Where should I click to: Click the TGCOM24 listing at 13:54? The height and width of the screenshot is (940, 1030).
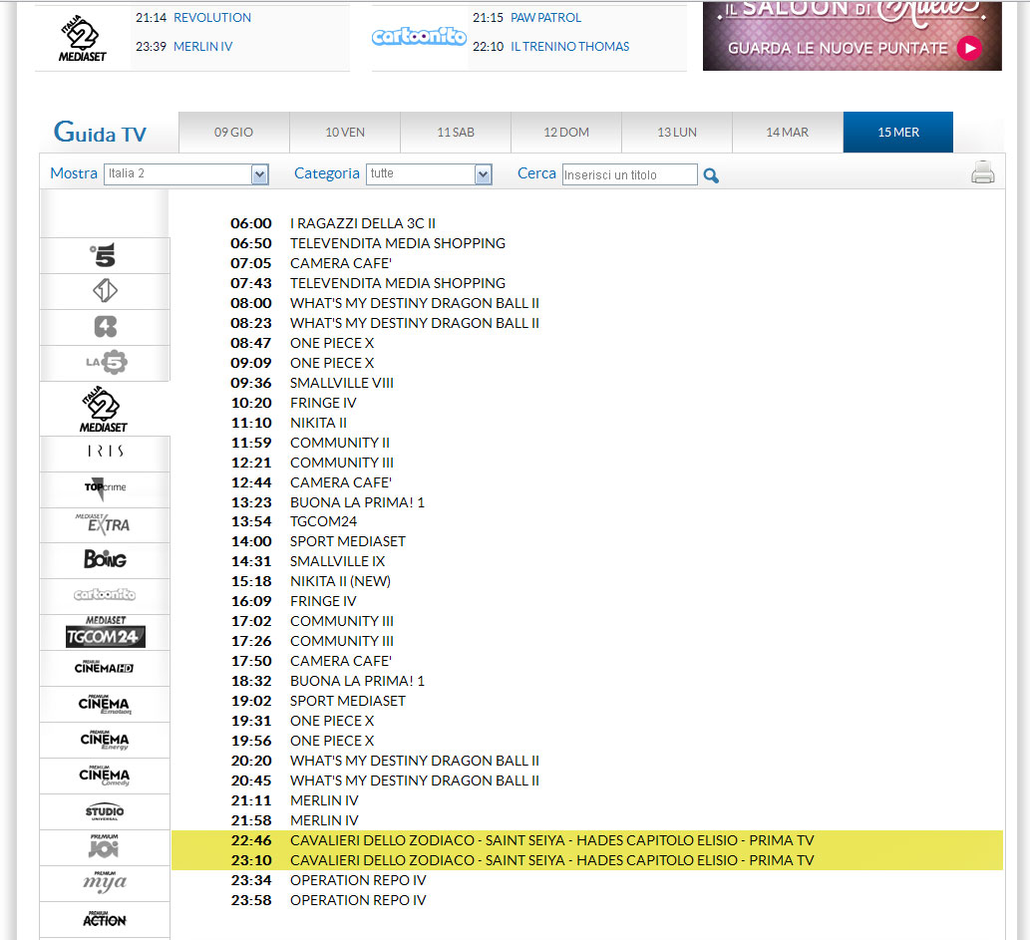tap(324, 521)
